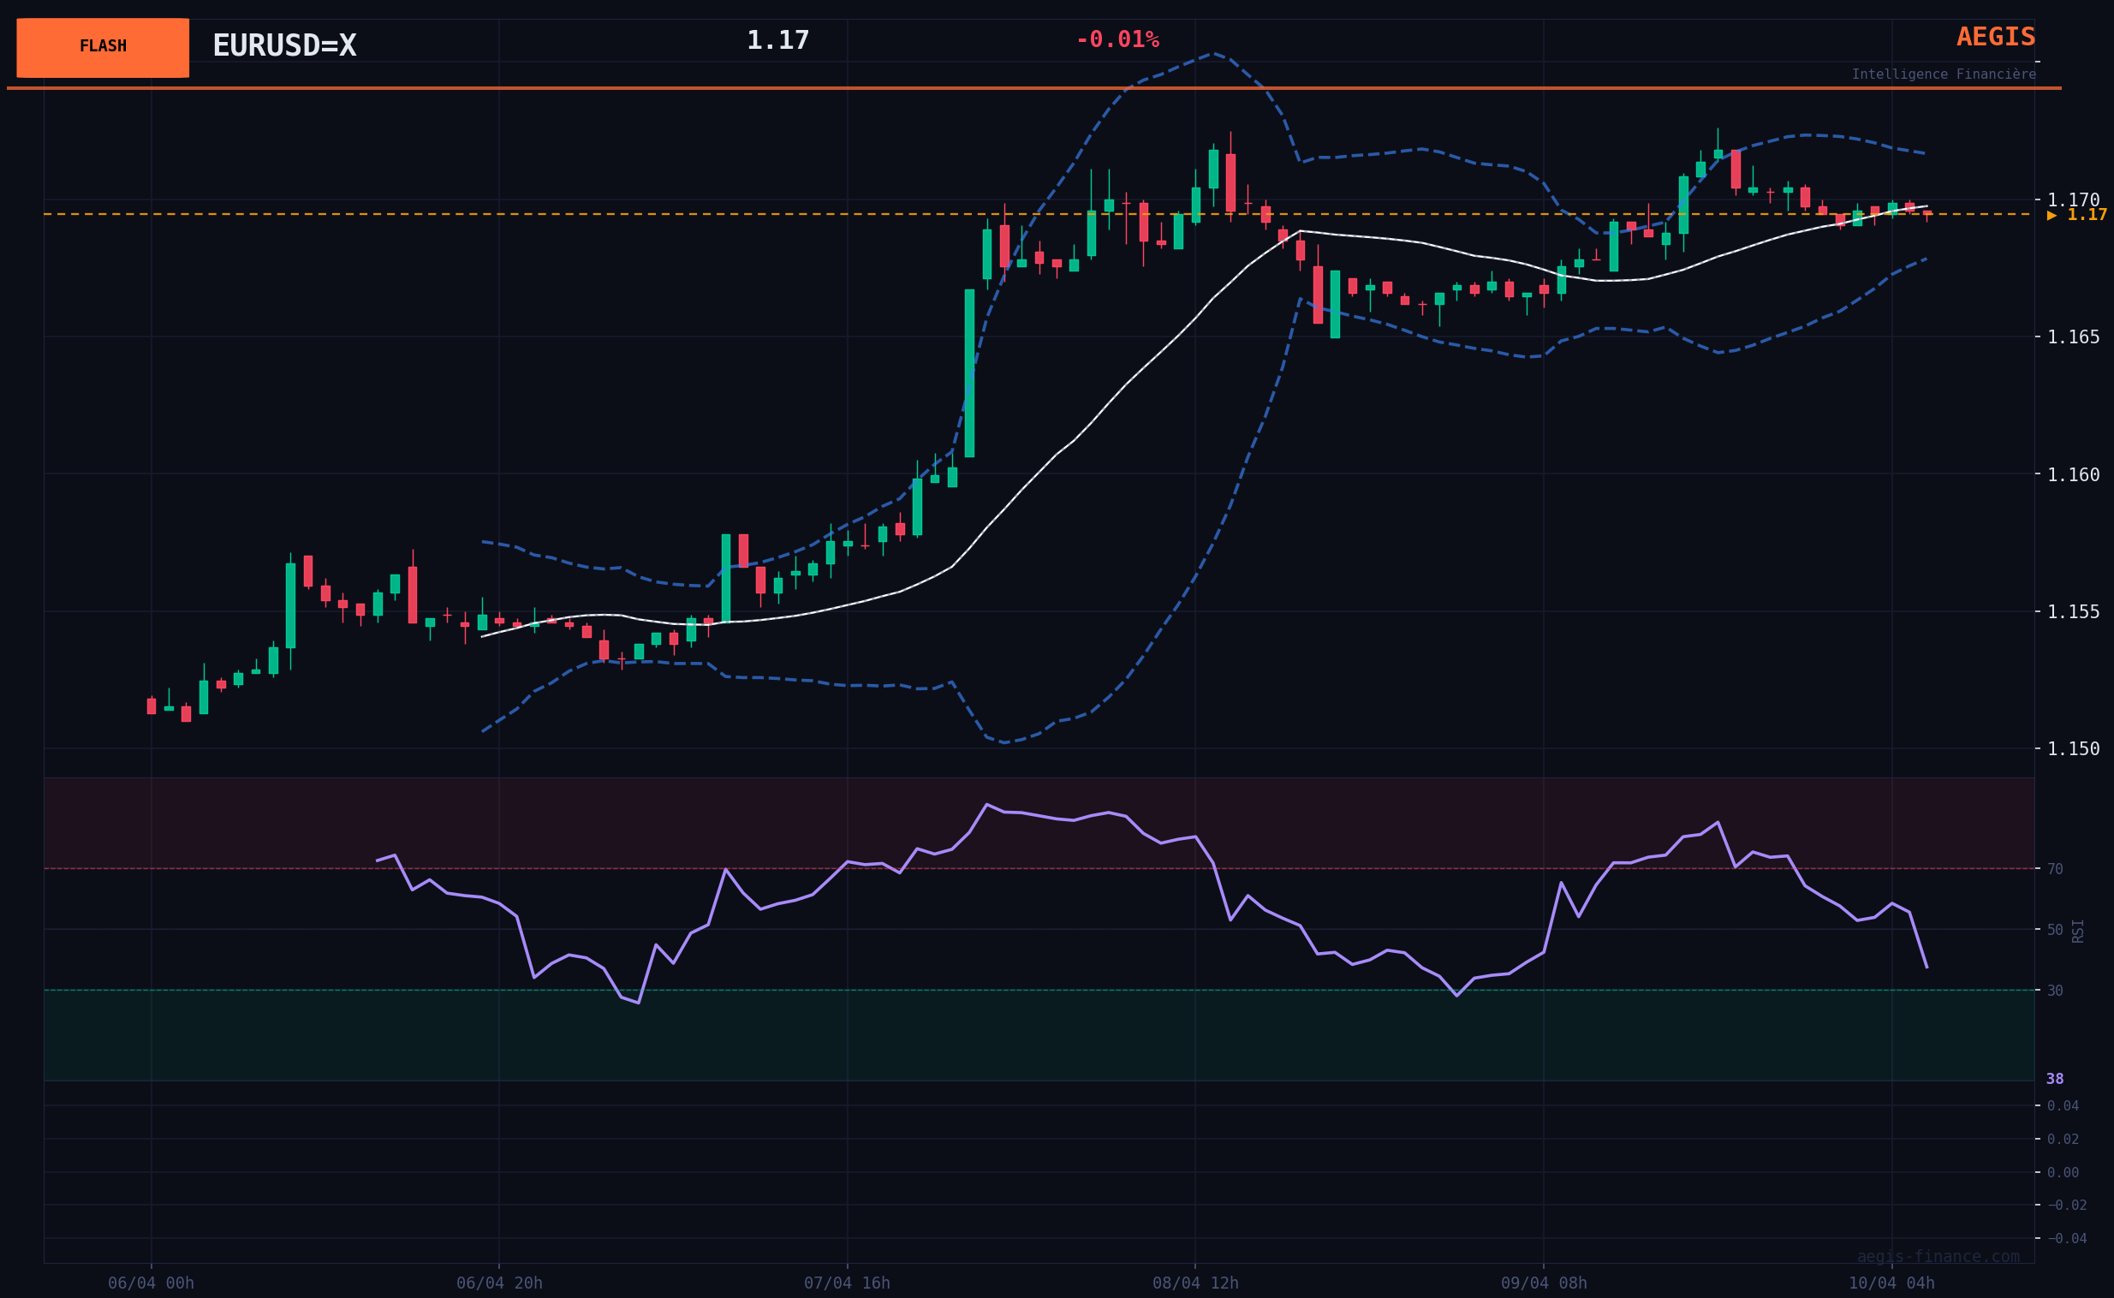
Task: Click the orange current-price arrow marker
Action: (x=2052, y=216)
